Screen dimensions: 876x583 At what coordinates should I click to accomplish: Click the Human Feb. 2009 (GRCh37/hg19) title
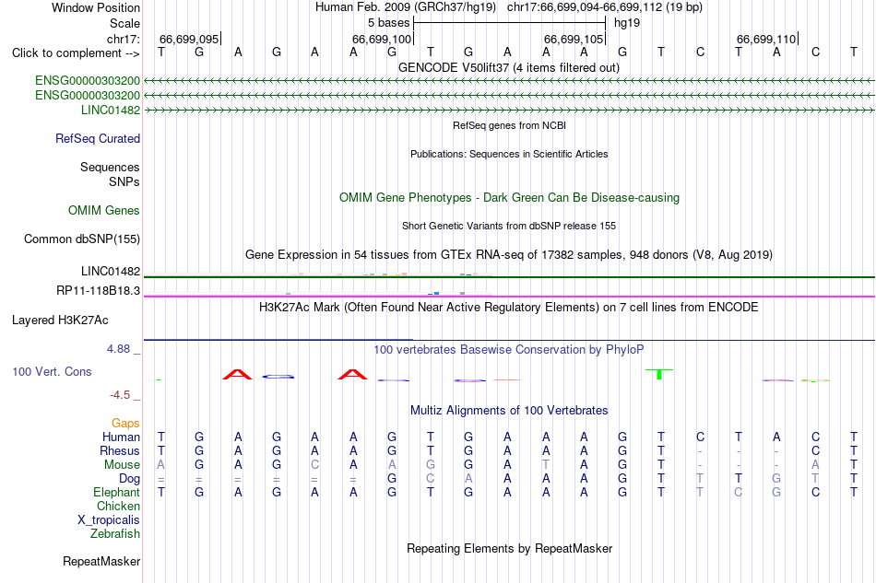(x=406, y=7)
